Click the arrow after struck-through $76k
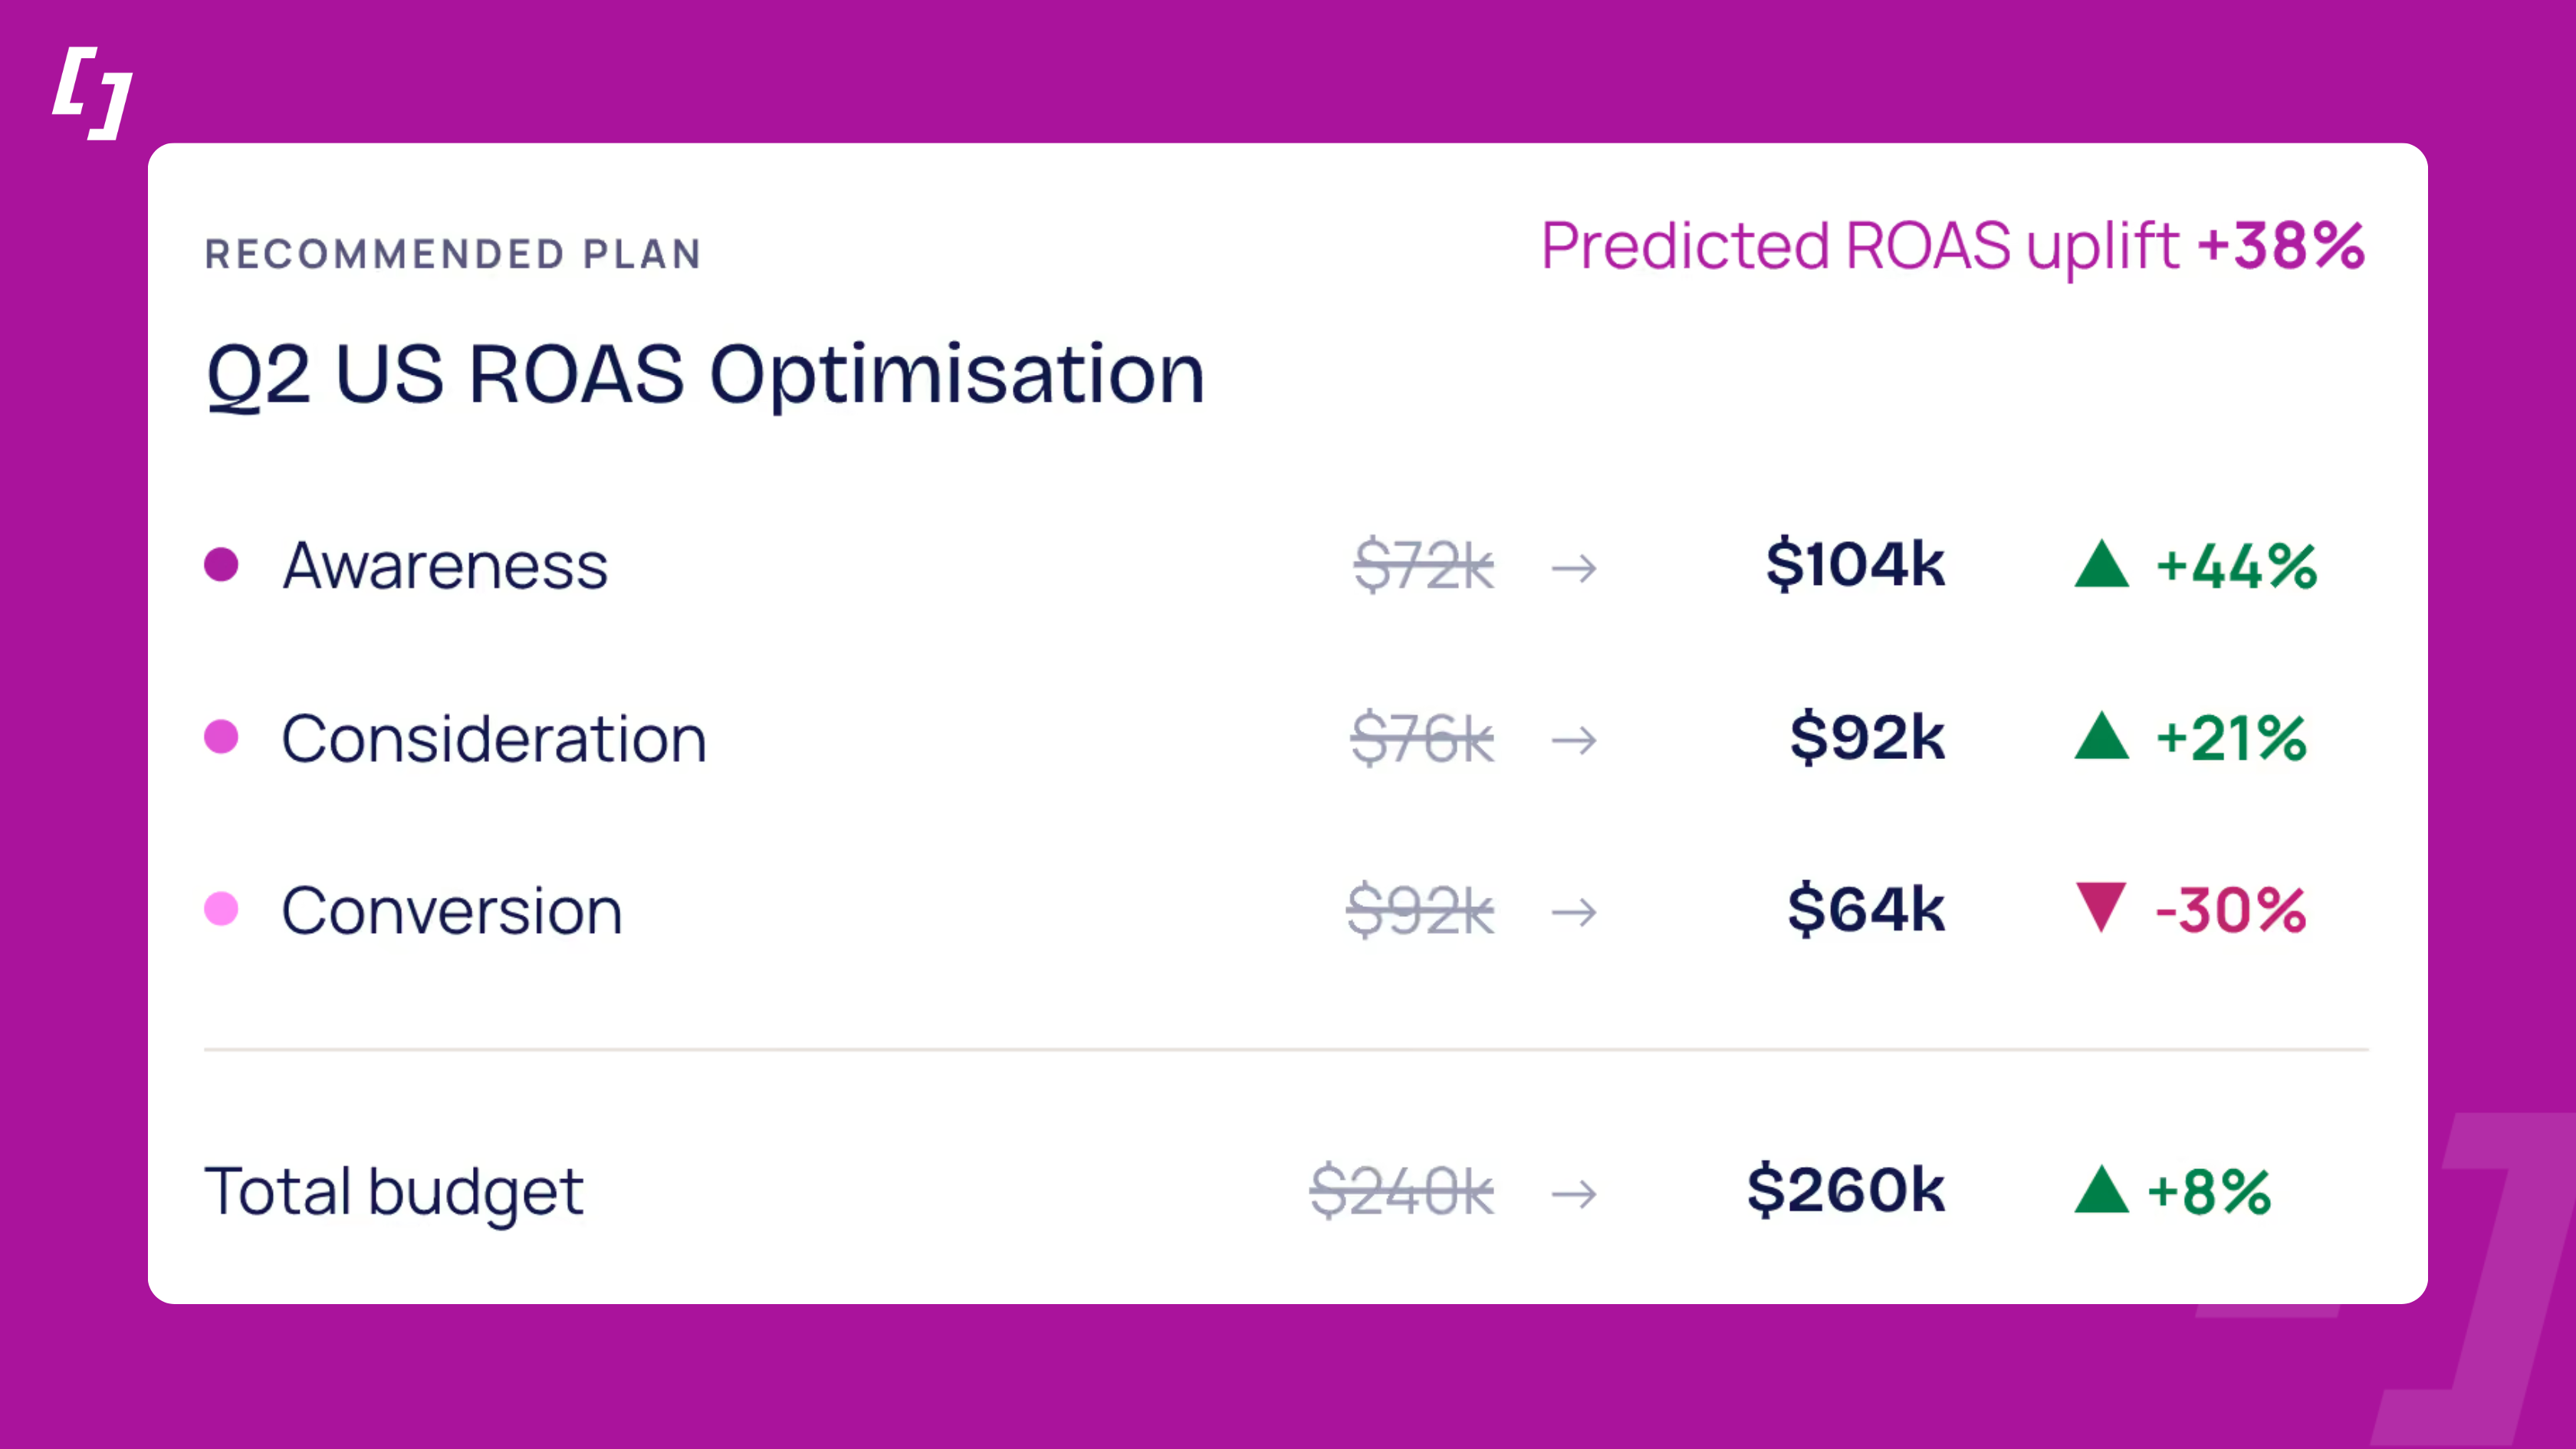 coord(1574,740)
